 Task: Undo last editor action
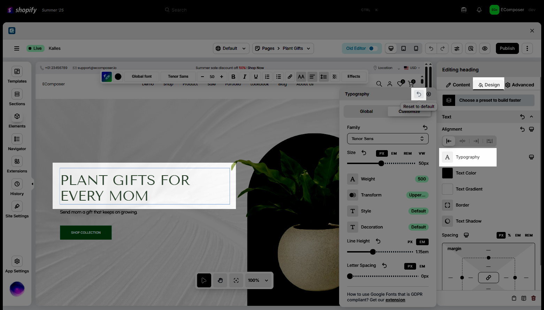(x=431, y=48)
